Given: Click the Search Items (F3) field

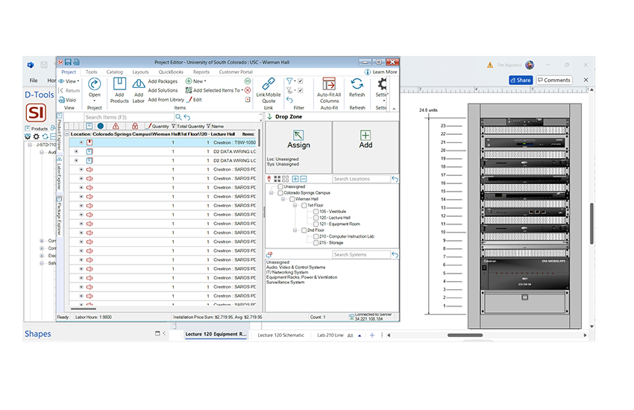Looking at the screenshot, I should coord(129,117).
